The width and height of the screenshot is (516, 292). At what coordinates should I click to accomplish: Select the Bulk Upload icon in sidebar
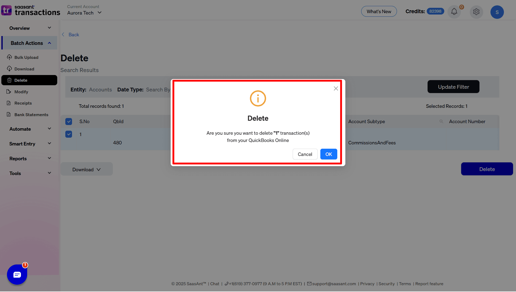pyautogui.click(x=9, y=57)
